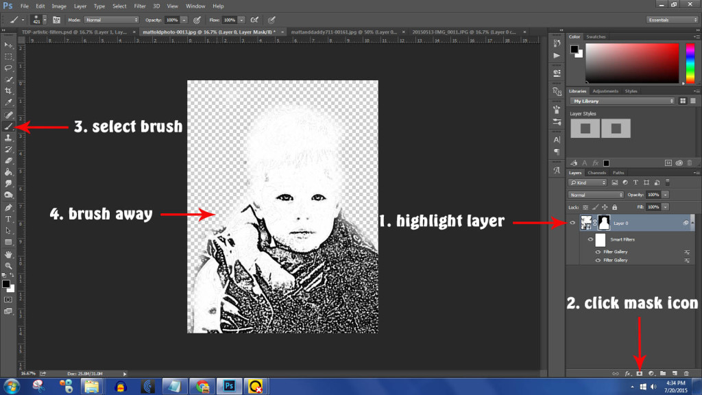
Task: Select the Pen tool
Action: (8, 207)
